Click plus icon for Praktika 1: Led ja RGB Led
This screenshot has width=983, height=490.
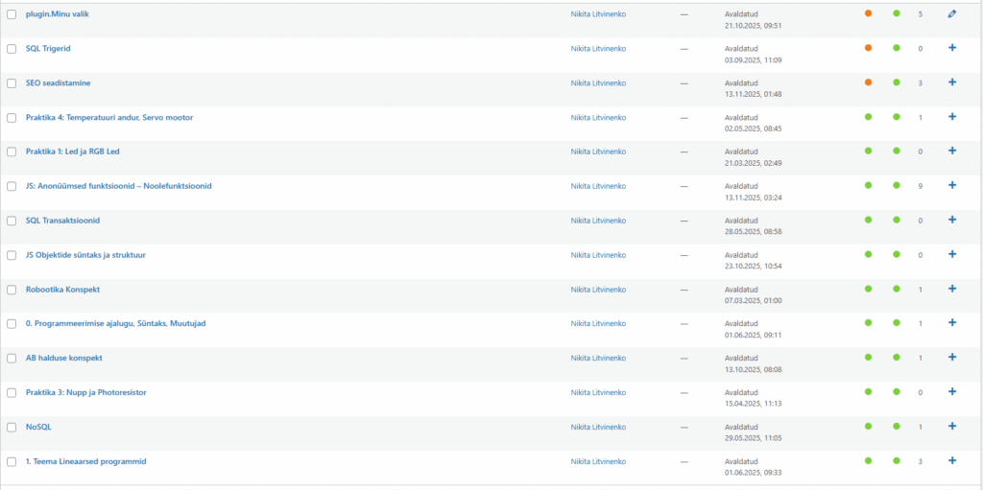tap(952, 151)
